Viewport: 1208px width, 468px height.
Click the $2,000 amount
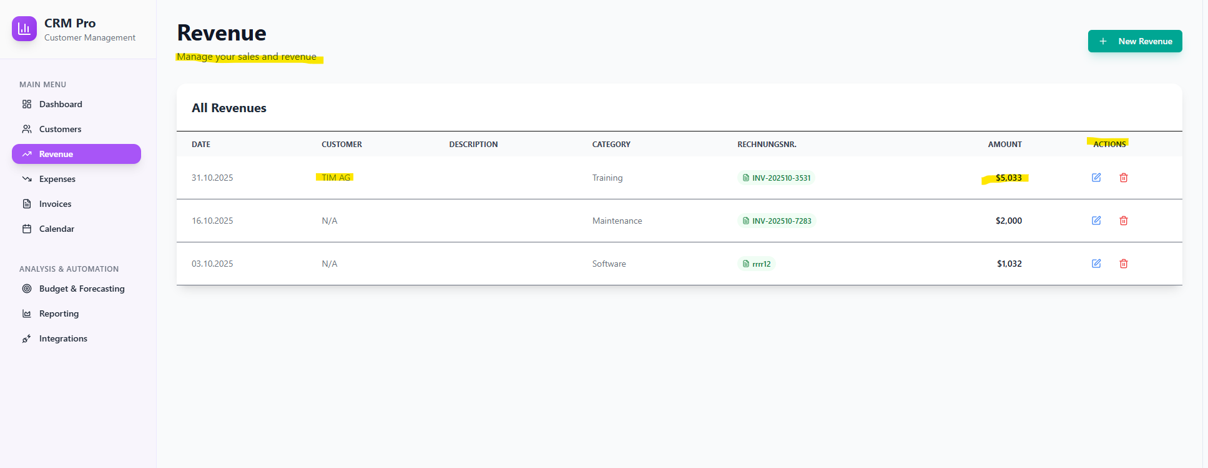[1009, 221]
